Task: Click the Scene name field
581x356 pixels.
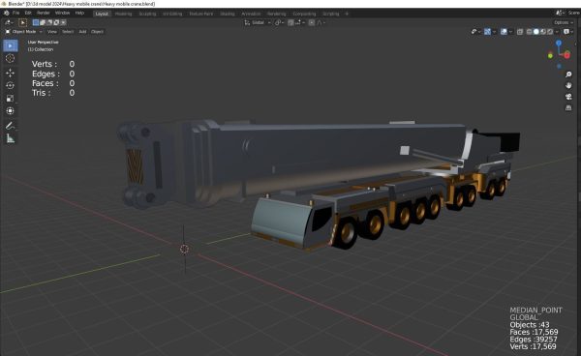Action: coord(573,13)
